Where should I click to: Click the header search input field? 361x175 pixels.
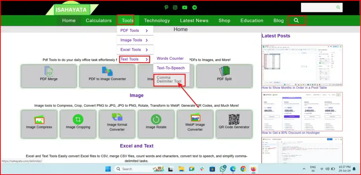[318, 7]
